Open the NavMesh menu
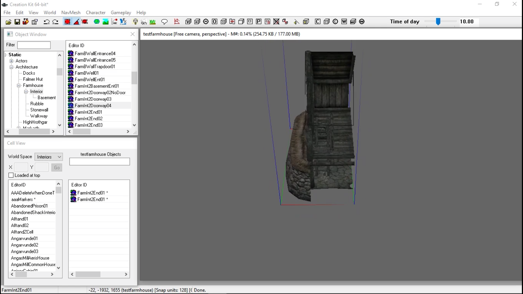 (x=71, y=13)
